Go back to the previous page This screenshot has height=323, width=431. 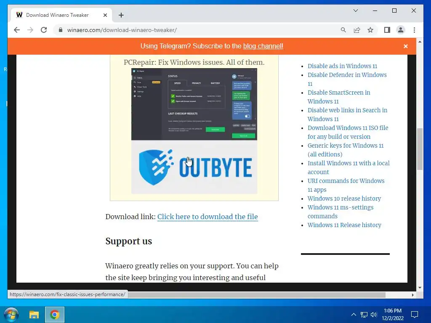17,30
